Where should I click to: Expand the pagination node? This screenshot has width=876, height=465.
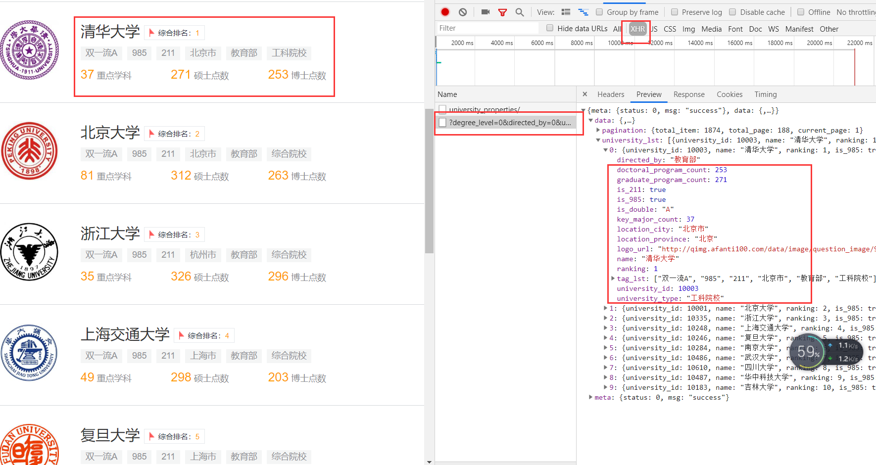point(598,130)
